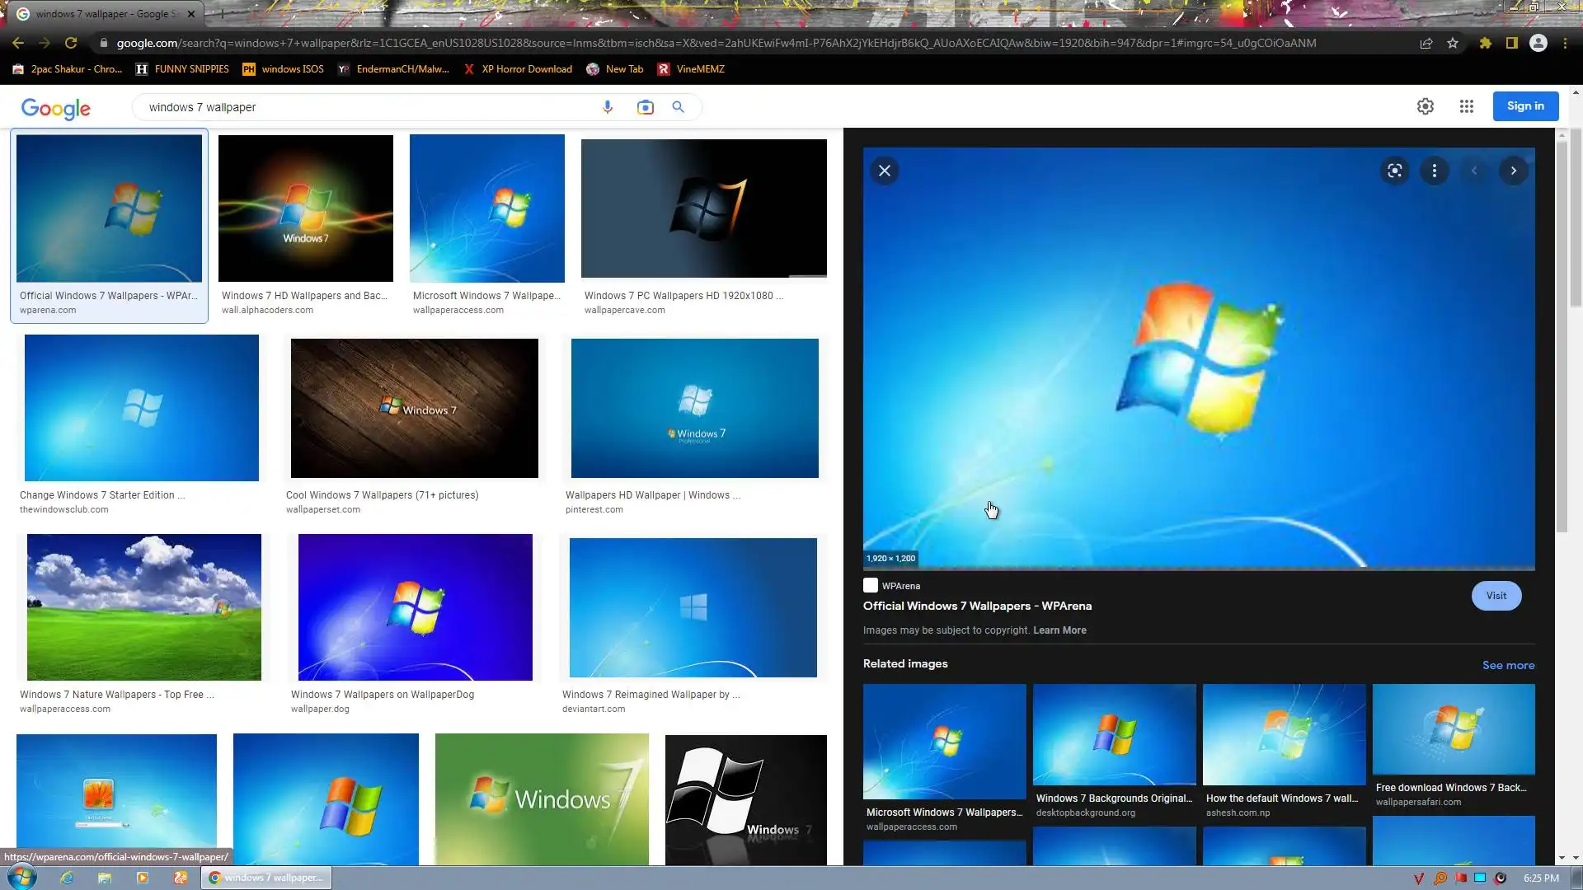Open Google Lens camera search icon
The width and height of the screenshot is (1583, 890).
pyautogui.click(x=645, y=107)
